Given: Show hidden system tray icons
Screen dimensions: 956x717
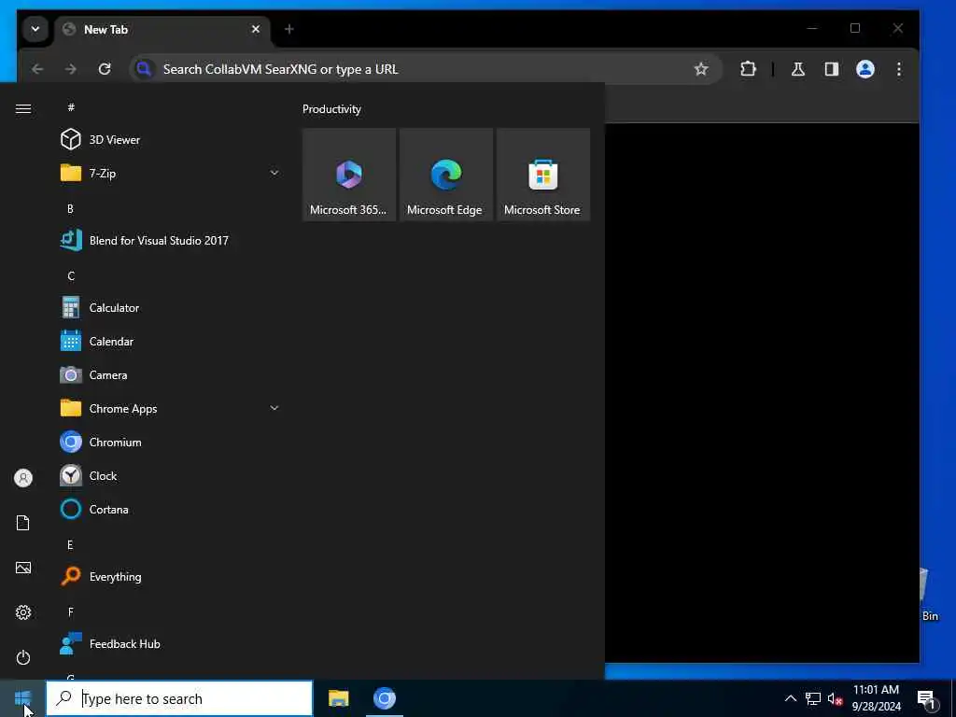Looking at the screenshot, I should point(790,698).
